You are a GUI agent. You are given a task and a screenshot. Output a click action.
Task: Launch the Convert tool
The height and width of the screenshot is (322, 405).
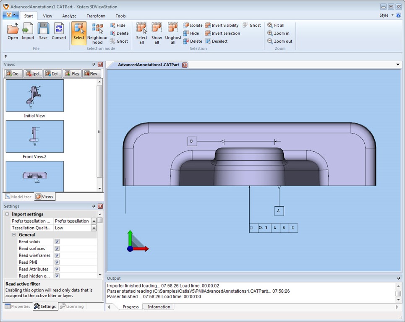(x=59, y=31)
